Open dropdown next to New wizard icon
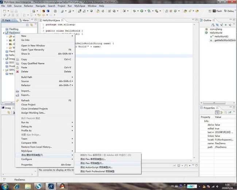This screenshot has height=190, width=237. click(8, 11)
